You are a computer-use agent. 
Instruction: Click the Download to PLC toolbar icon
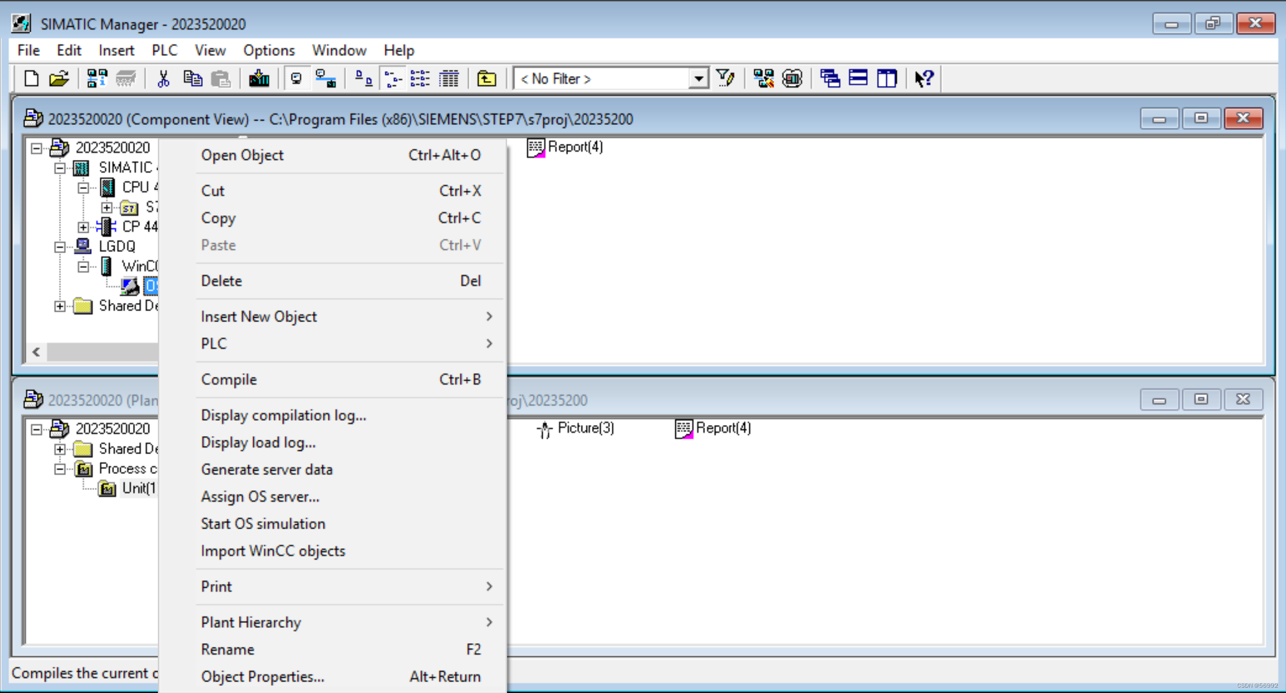point(259,78)
